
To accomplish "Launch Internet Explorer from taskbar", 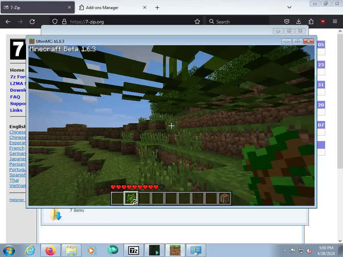I will click(x=30, y=250).
